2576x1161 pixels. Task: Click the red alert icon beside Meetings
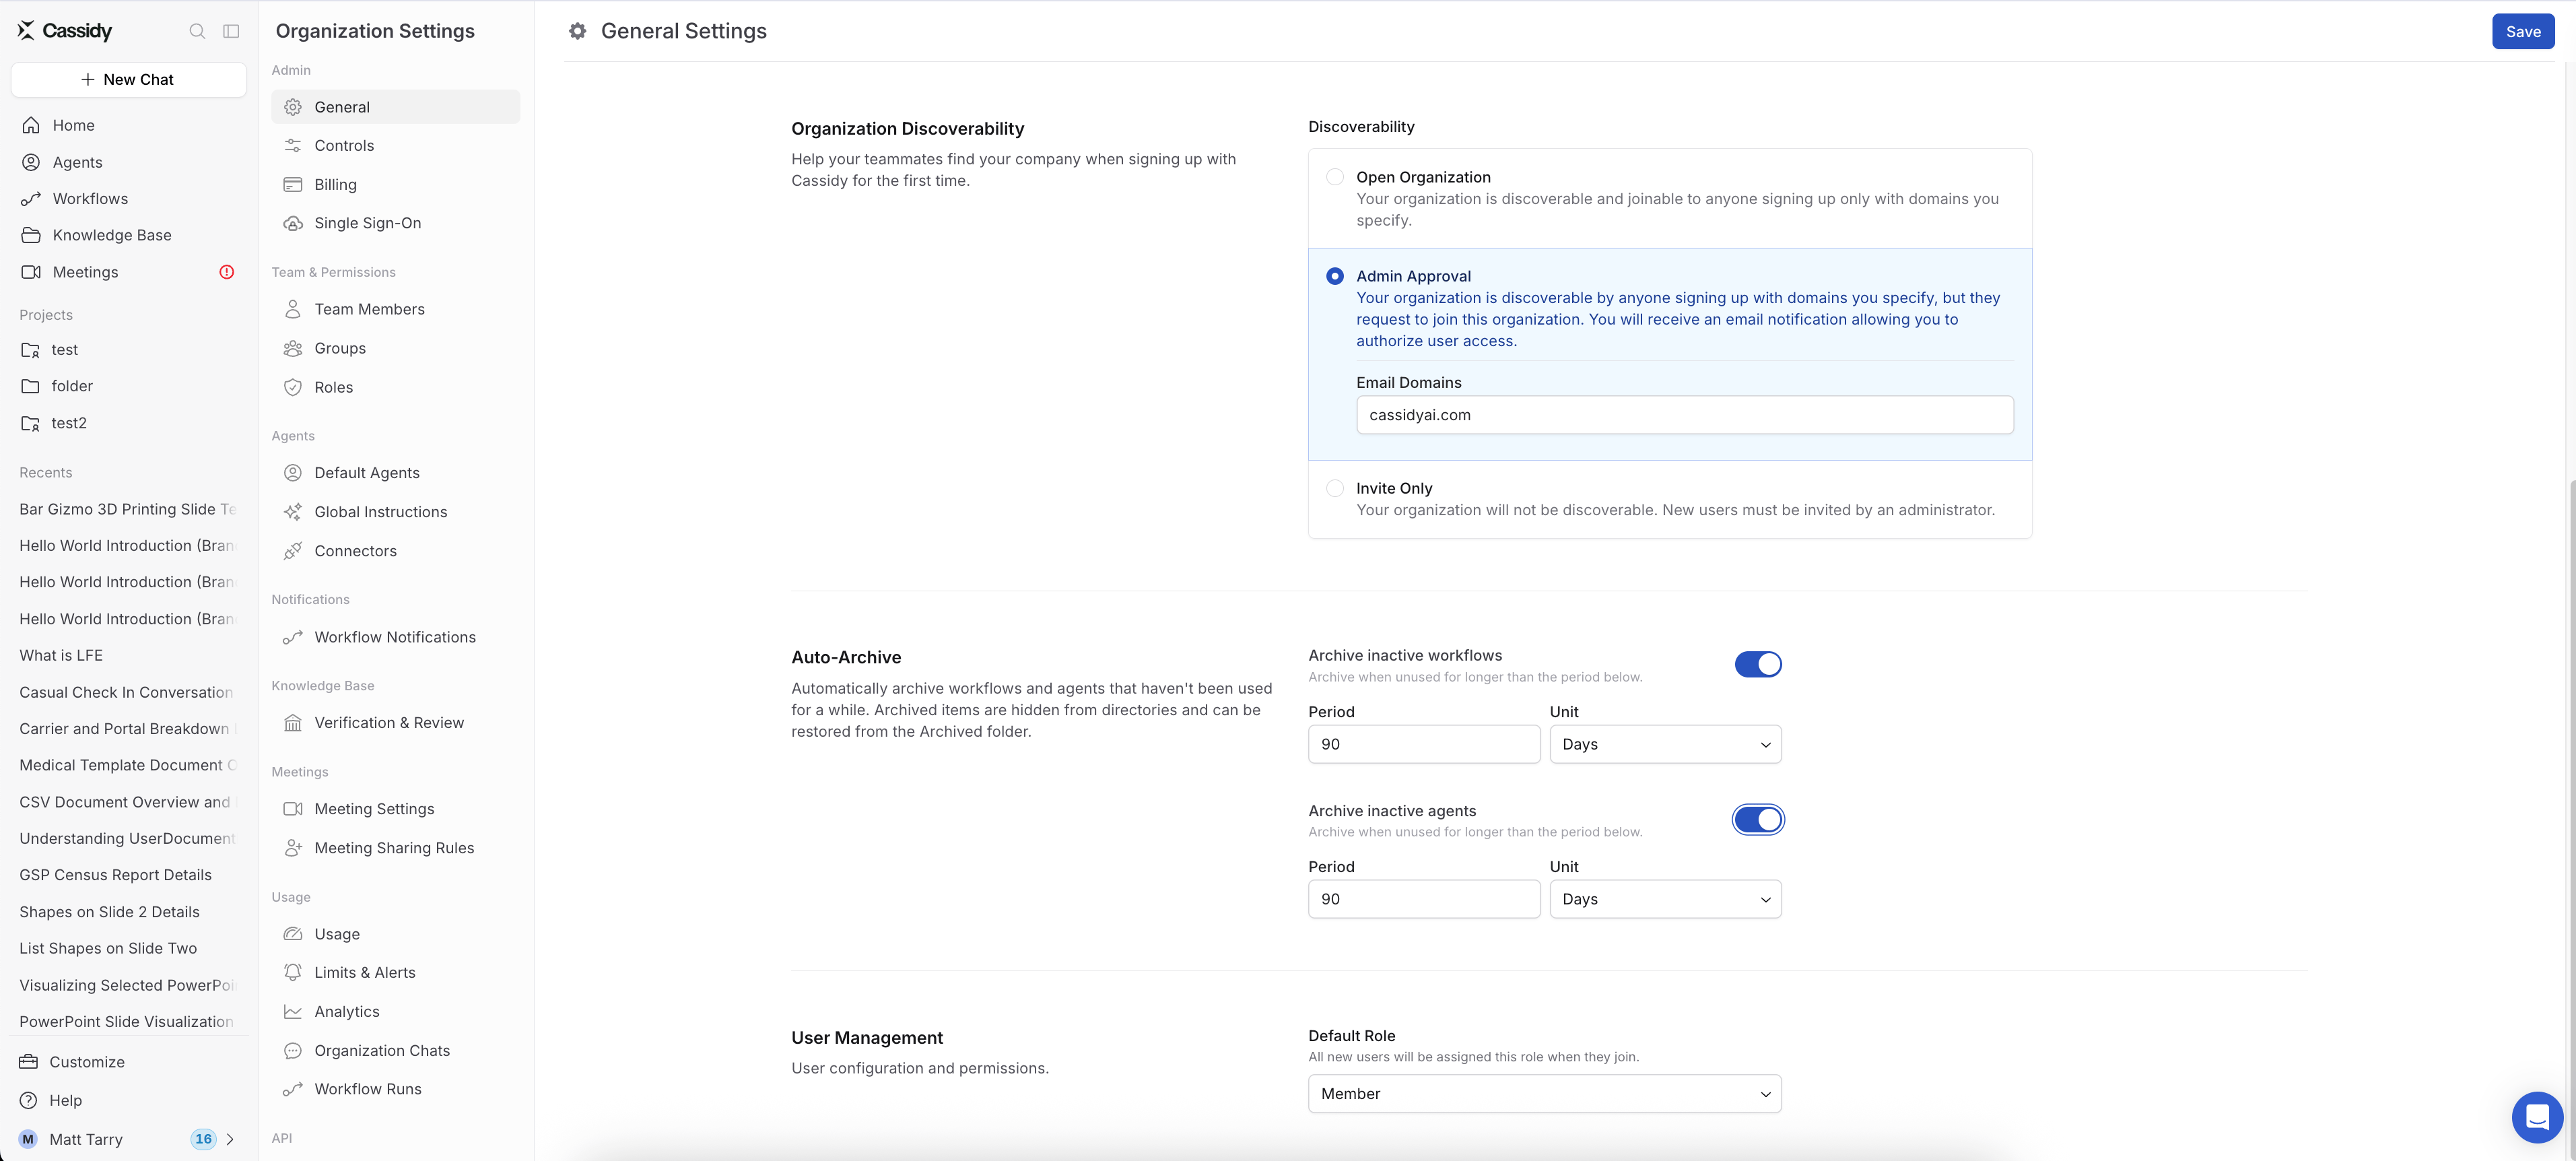[227, 272]
